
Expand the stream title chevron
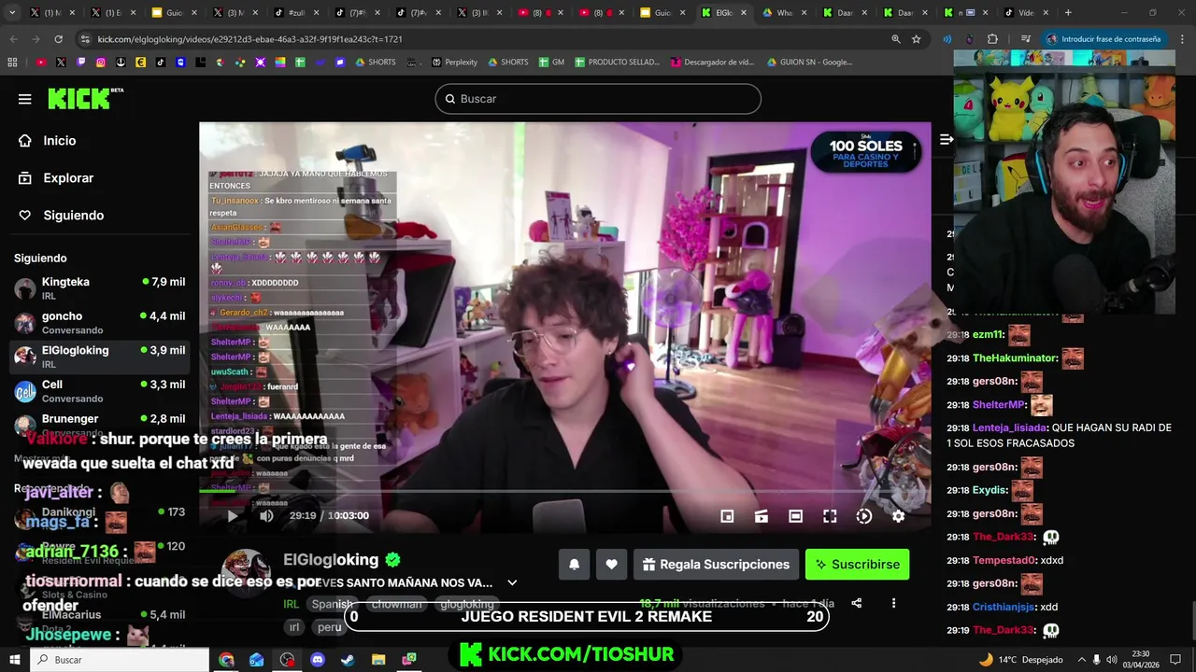(512, 582)
